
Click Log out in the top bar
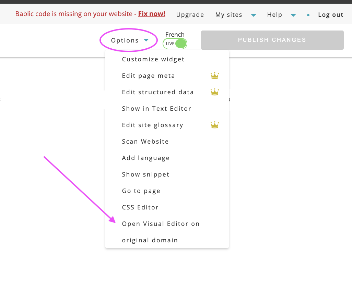331,15
